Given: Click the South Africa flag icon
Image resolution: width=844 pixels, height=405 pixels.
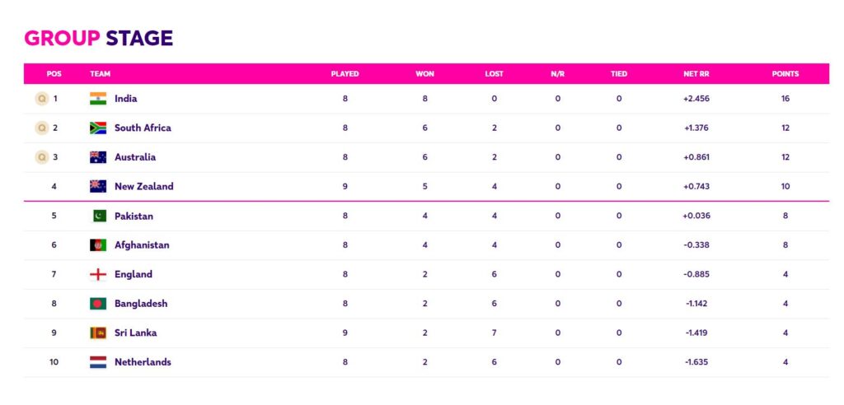Looking at the screenshot, I should pos(98,128).
